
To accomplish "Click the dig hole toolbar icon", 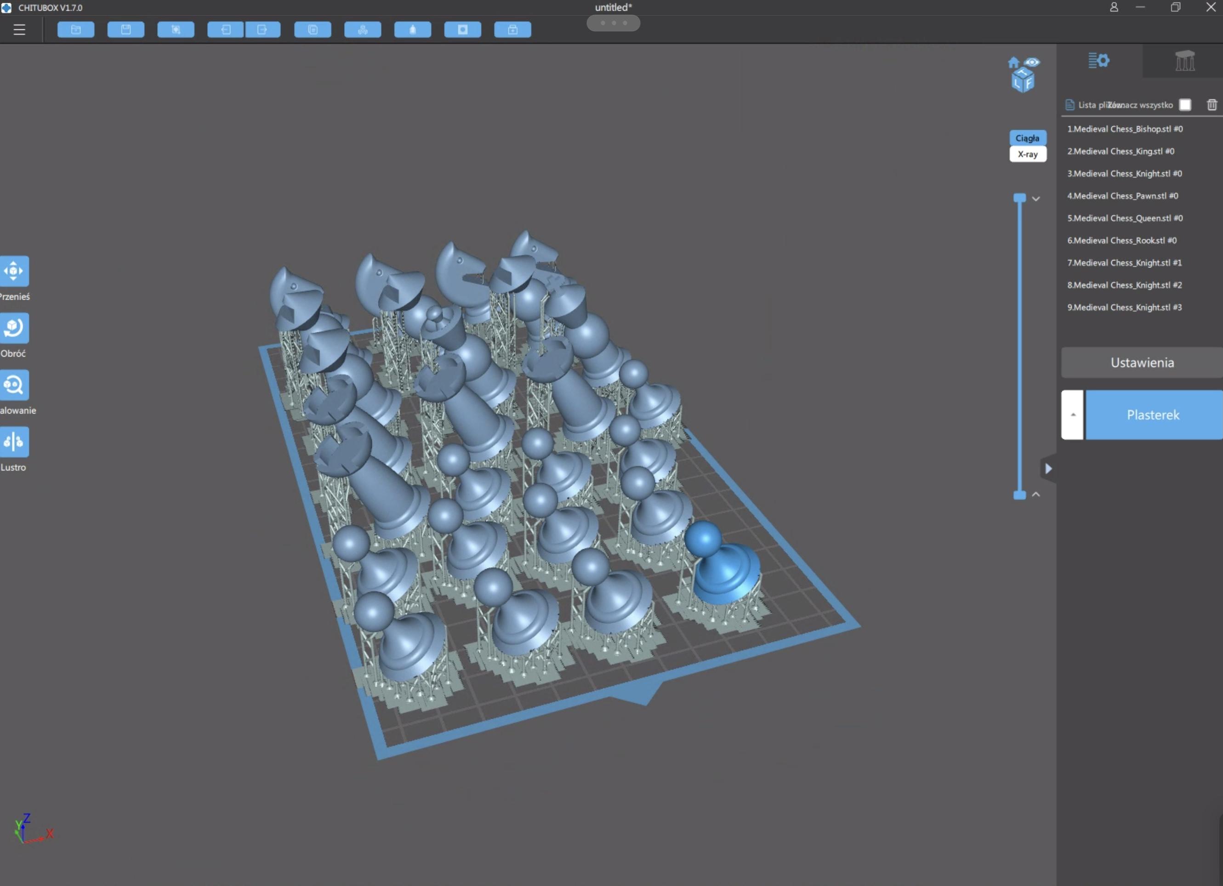I will pos(462,30).
